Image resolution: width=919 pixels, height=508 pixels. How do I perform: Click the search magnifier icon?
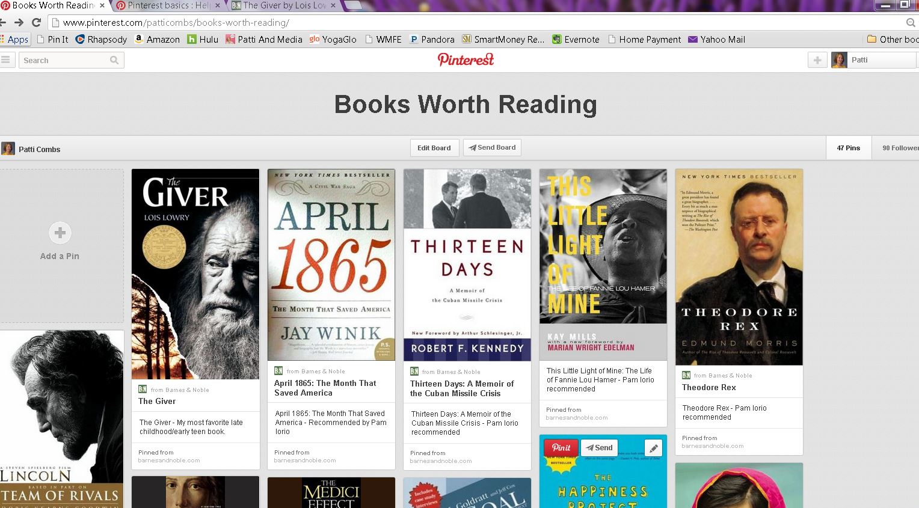pyautogui.click(x=114, y=60)
